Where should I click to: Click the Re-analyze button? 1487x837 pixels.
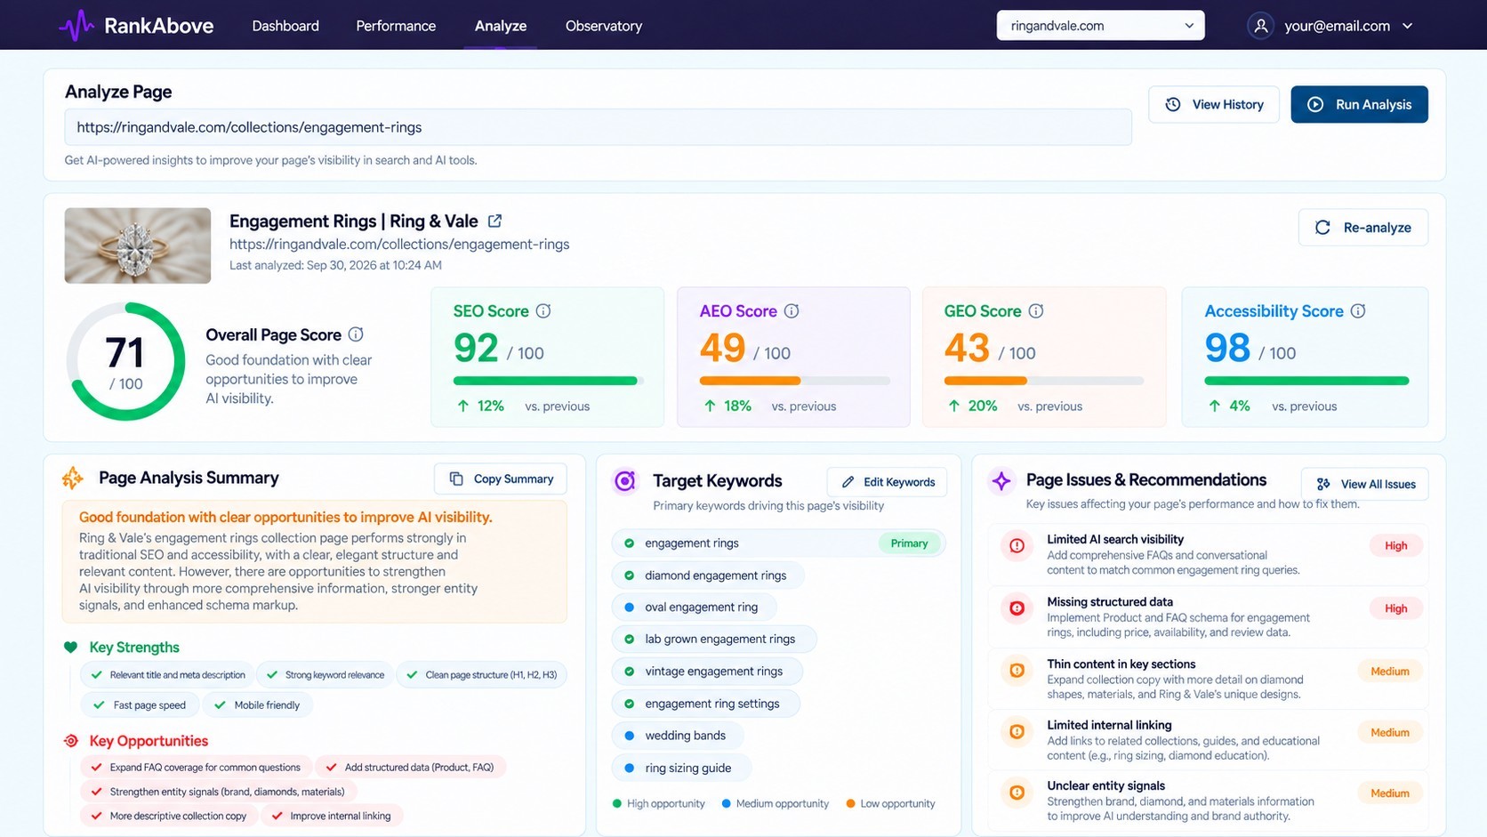1363,228
